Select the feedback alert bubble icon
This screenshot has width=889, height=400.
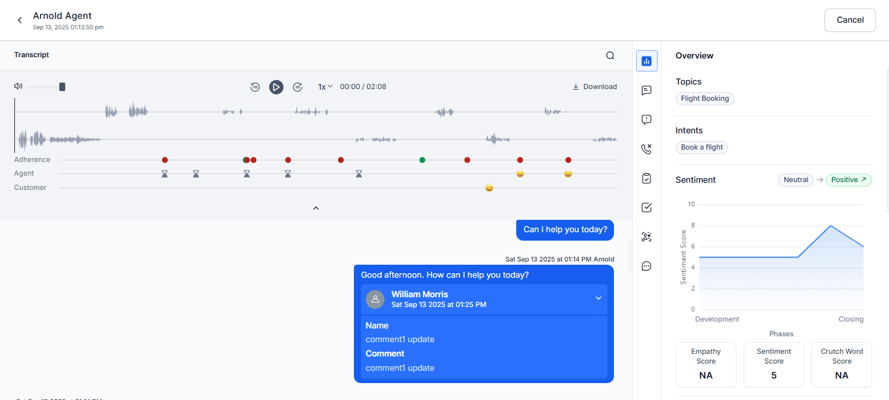[647, 120]
